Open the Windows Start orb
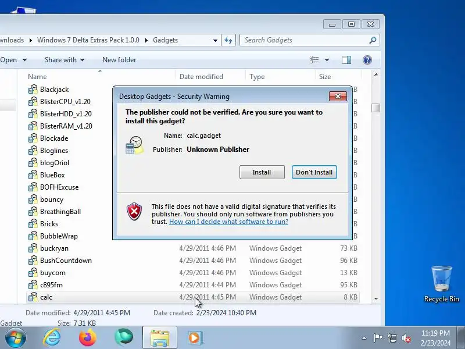The width and height of the screenshot is (465, 349). pyautogui.click(x=16, y=338)
